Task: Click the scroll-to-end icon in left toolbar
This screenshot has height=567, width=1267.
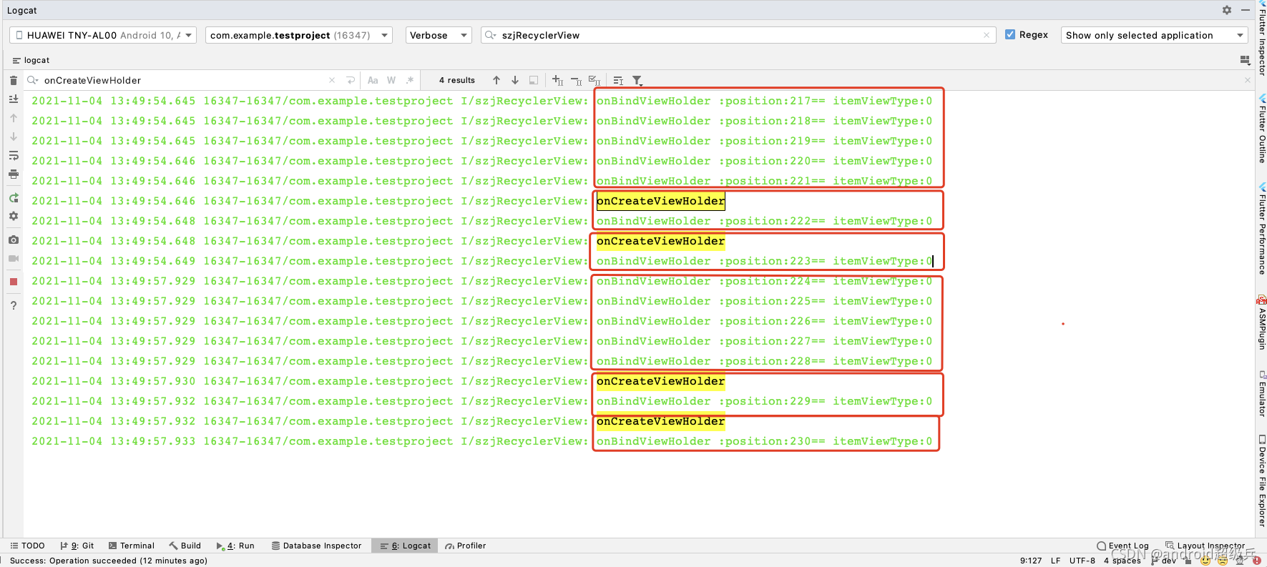Action: pos(14,99)
